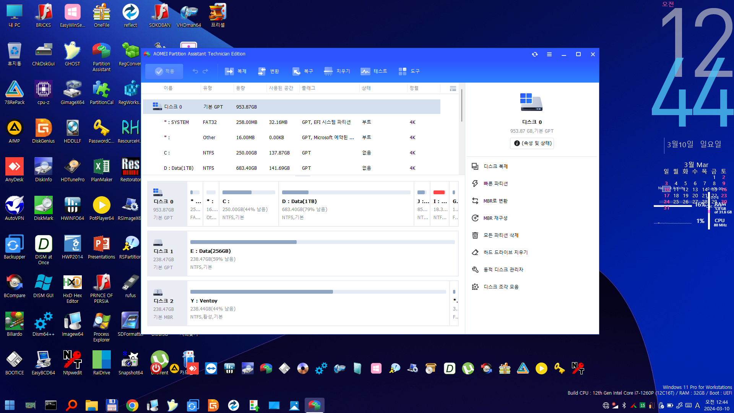This screenshot has height=413, width=734.
Task: Open Partition Assistant desktop icon
Action: (101, 57)
